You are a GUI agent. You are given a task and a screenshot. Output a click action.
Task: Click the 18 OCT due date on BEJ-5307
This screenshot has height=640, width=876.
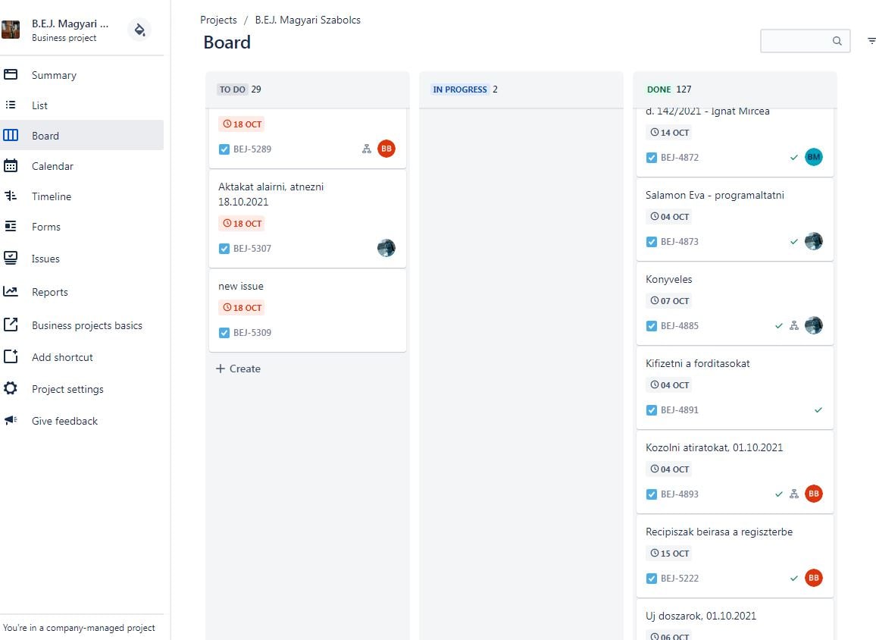[242, 224]
